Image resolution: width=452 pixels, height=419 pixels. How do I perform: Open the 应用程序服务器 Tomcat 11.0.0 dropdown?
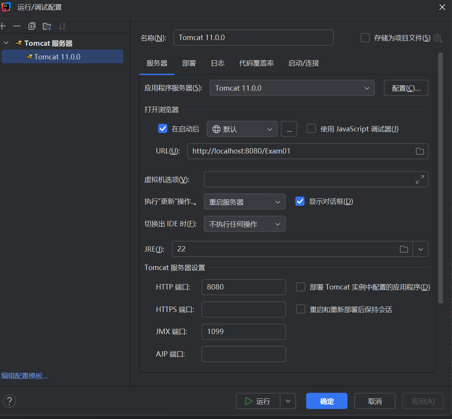(292, 88)
